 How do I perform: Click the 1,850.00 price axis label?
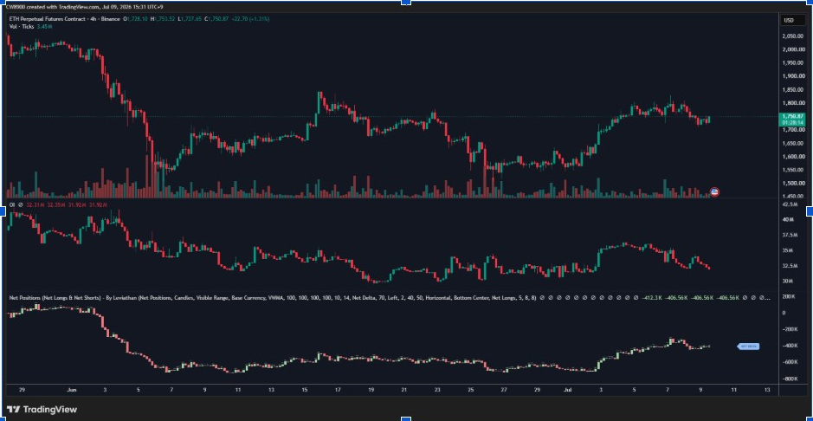click(794, 90)
